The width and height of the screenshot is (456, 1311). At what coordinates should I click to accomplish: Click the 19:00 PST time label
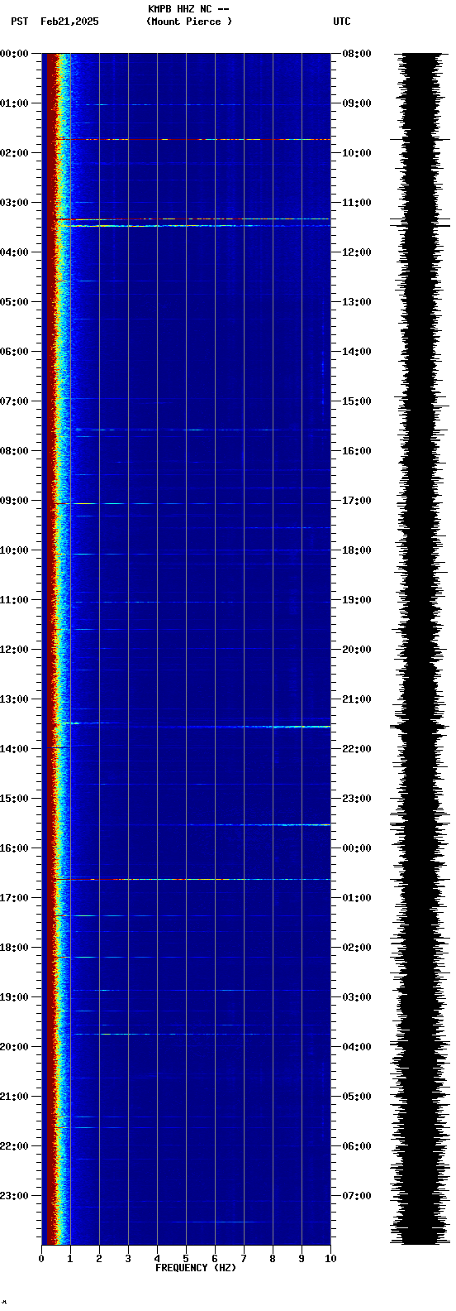point(14,997)
